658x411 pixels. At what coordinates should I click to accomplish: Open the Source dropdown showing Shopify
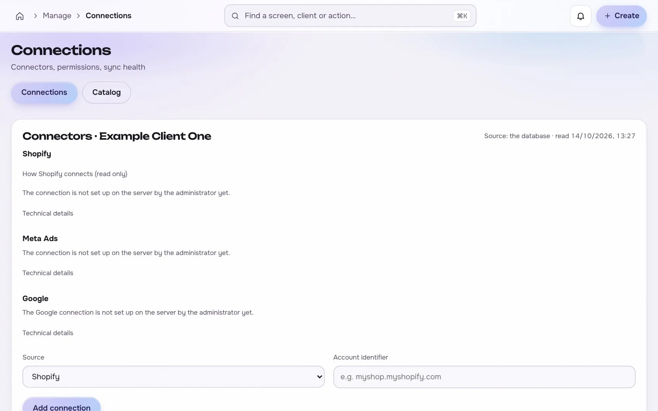tap(173, 377)
